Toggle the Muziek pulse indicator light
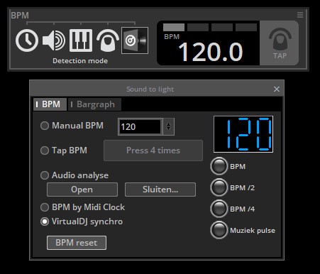The image size is (320, 274). click(x=219, y=230)
